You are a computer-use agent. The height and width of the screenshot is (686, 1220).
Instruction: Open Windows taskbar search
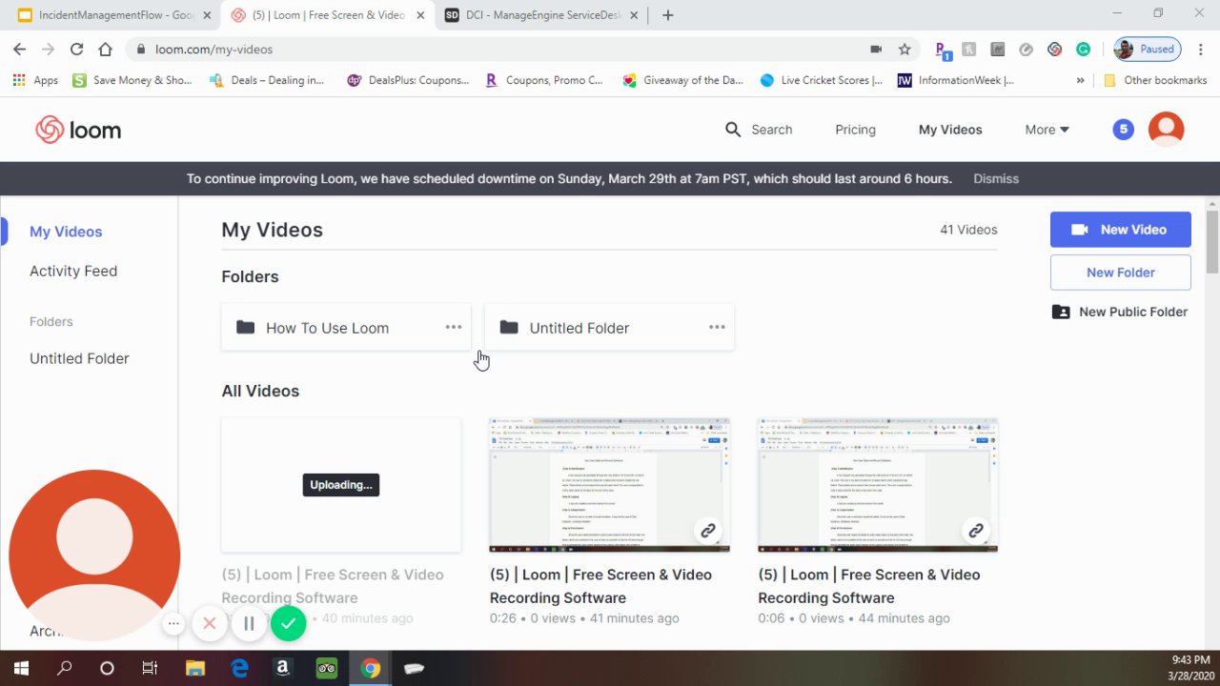(64, 668)
